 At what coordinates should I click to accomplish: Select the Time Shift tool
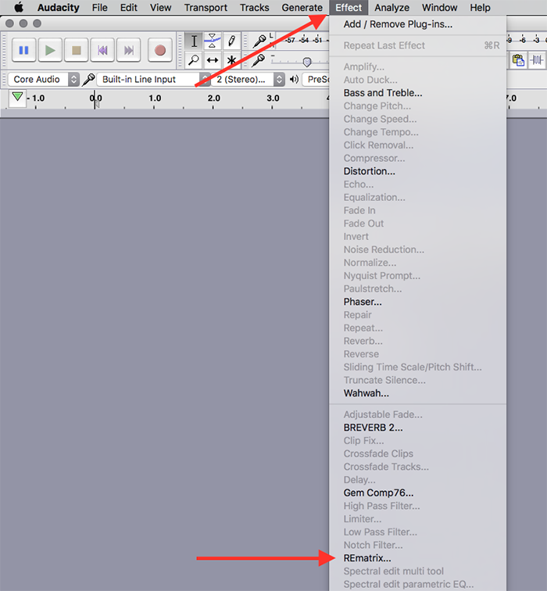pos(213,60)
